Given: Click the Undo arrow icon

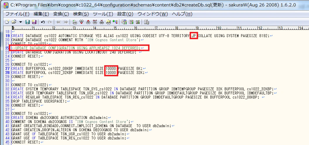Looking at the screenshot, I should [x=43, y=22].
